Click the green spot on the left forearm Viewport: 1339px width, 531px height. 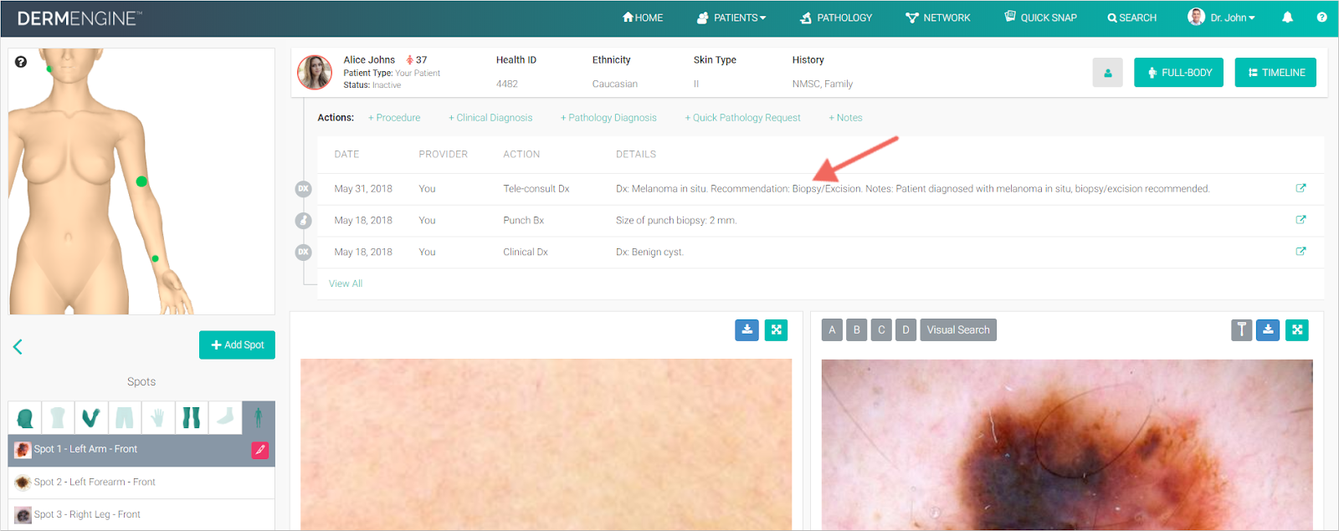point(155,258)
